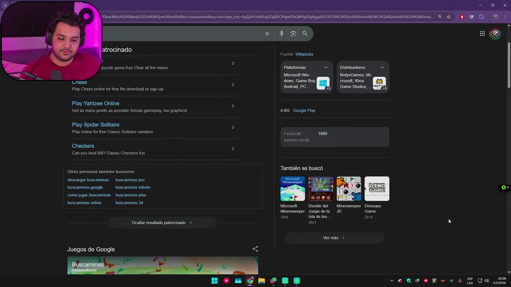Click the green badge at the right edge

pos(505,187)
